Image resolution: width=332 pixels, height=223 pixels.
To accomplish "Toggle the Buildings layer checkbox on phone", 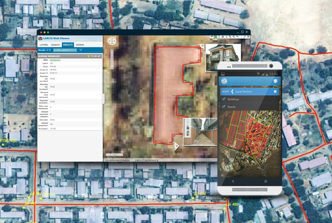I will pos(224,99).
